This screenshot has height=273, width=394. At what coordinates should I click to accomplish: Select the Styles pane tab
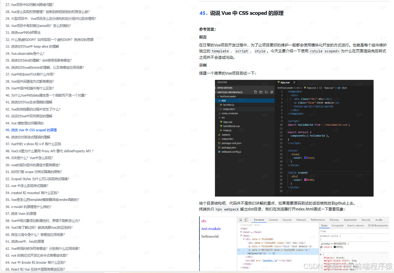[324, 226]
